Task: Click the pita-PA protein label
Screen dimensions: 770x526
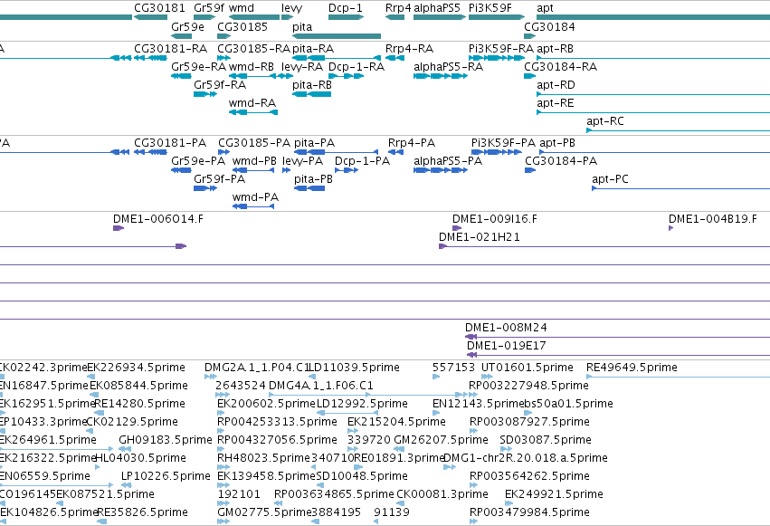Action: tap(314, 143)
